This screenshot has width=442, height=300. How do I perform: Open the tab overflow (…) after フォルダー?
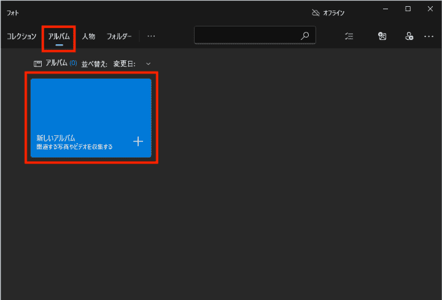[x=151, y=36]
